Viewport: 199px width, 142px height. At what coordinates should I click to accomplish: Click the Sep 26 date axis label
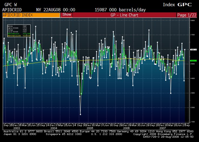8,125
